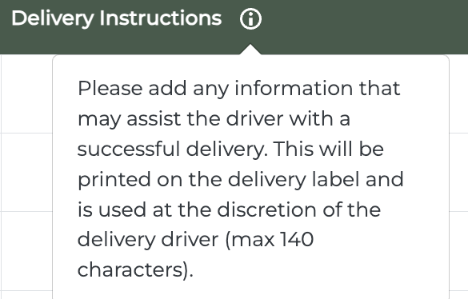Click the words 'delivery driver' in tooltip

click(148, 240)
